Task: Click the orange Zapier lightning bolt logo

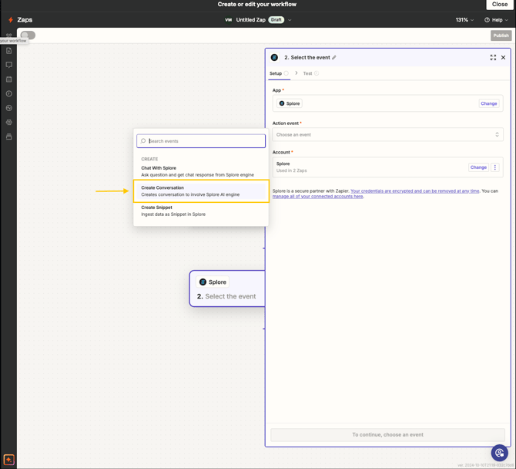Action: tap(11, 20)
